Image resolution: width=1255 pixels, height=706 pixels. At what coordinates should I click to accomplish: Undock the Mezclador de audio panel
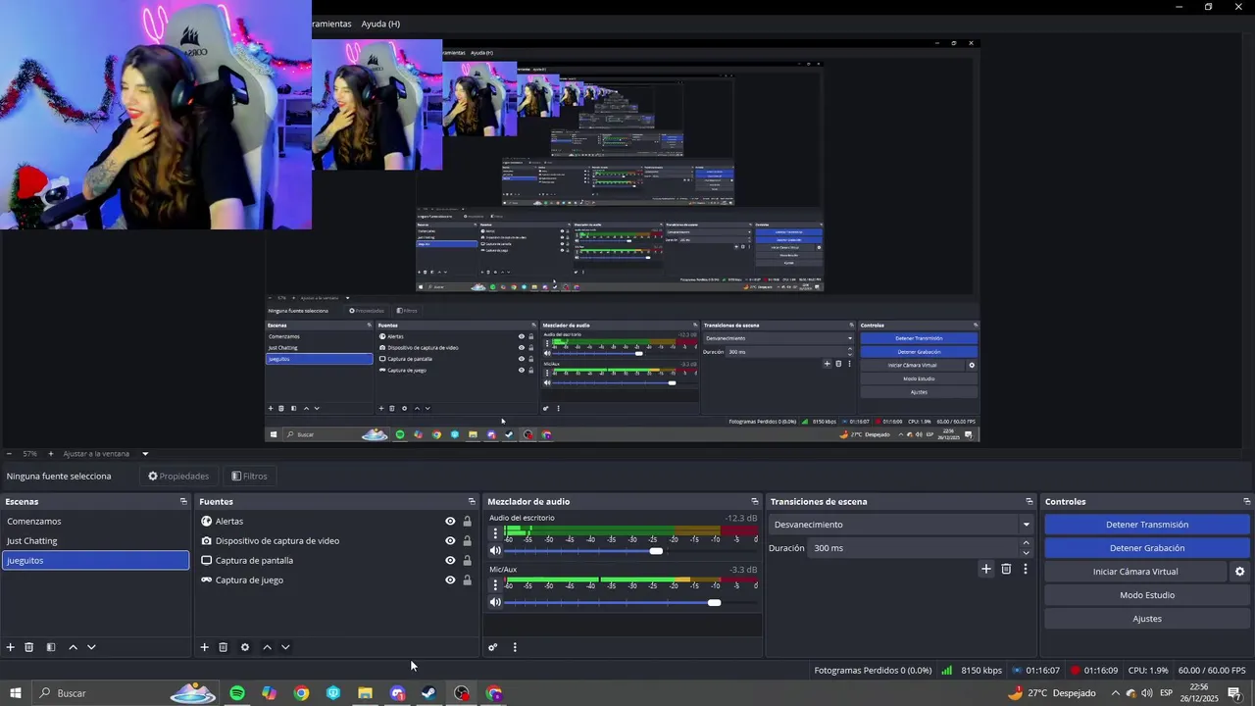pyautogui.click(x=755, y=501)
